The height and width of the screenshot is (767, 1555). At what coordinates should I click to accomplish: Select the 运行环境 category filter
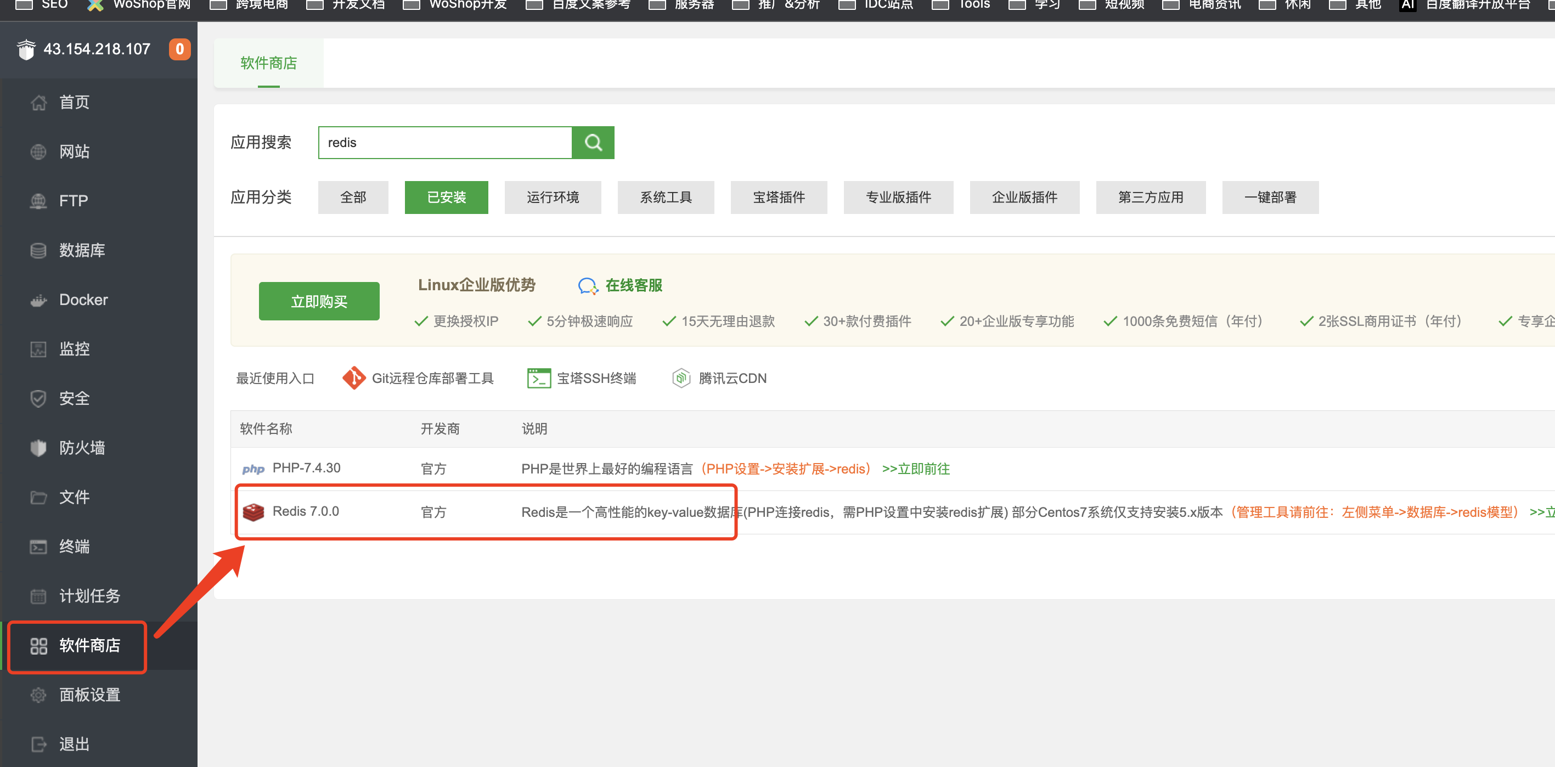tap(553, 198)
